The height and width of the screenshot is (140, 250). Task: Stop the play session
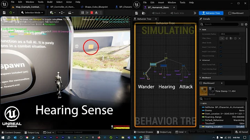[x=92, y=12]
